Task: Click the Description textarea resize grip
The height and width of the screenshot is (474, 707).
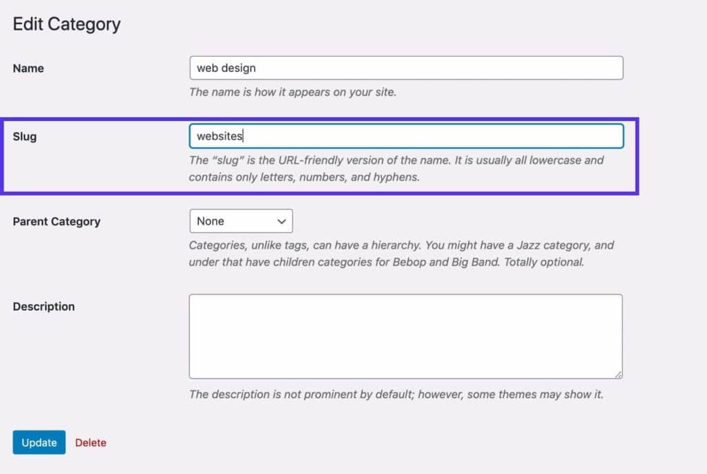Action: [617, 375]
